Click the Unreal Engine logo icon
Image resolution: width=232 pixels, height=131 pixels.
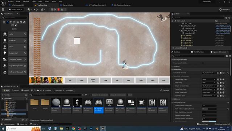click(x=3, y=3)
